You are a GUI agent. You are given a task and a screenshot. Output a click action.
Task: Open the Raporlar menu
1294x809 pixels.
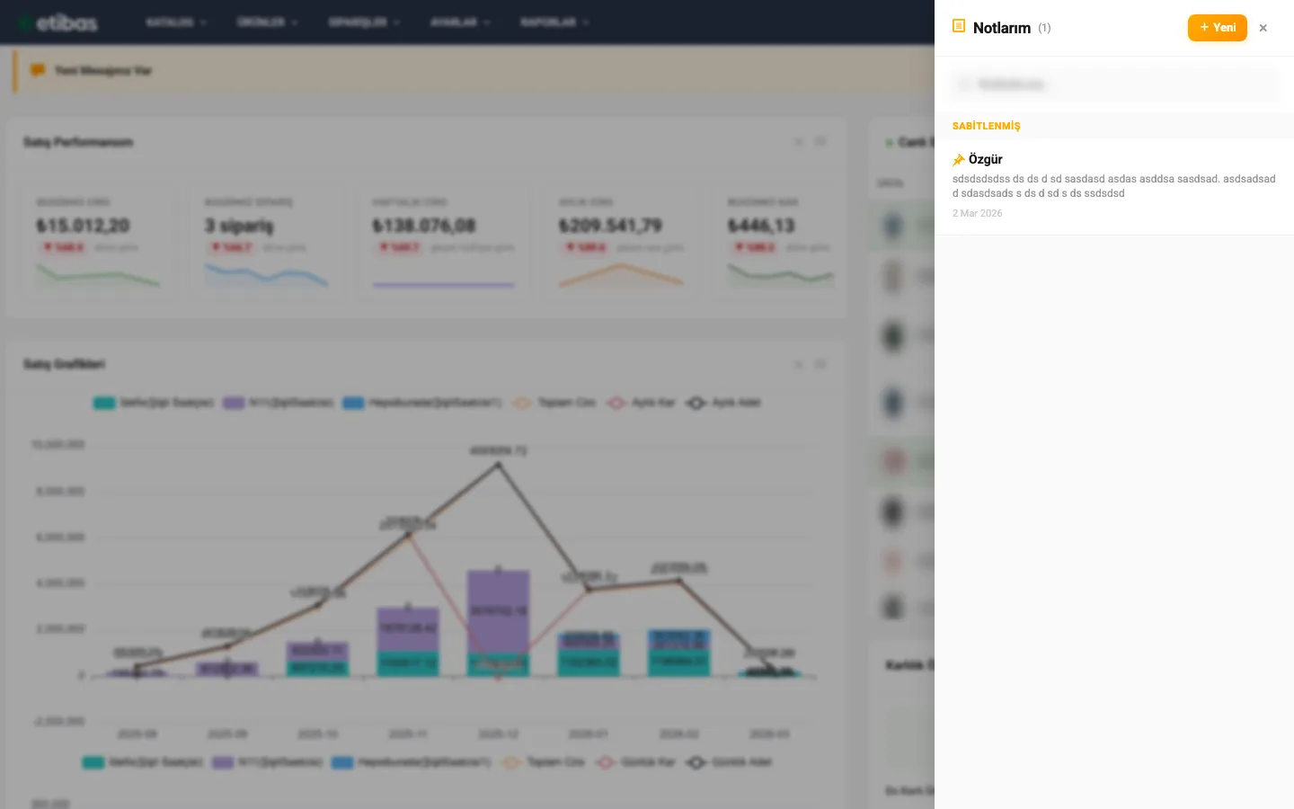[554, 22]
